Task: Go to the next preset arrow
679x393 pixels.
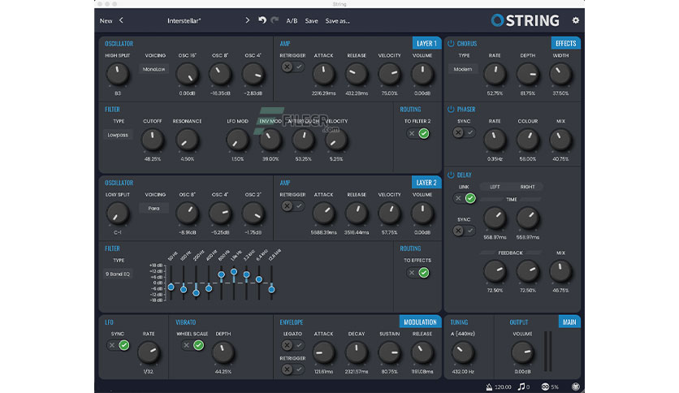Action: [x=247, y=20]
